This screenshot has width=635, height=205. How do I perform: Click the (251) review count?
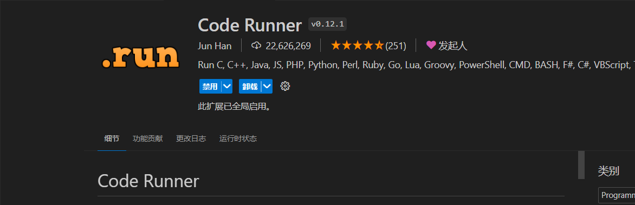coord(396,45)
